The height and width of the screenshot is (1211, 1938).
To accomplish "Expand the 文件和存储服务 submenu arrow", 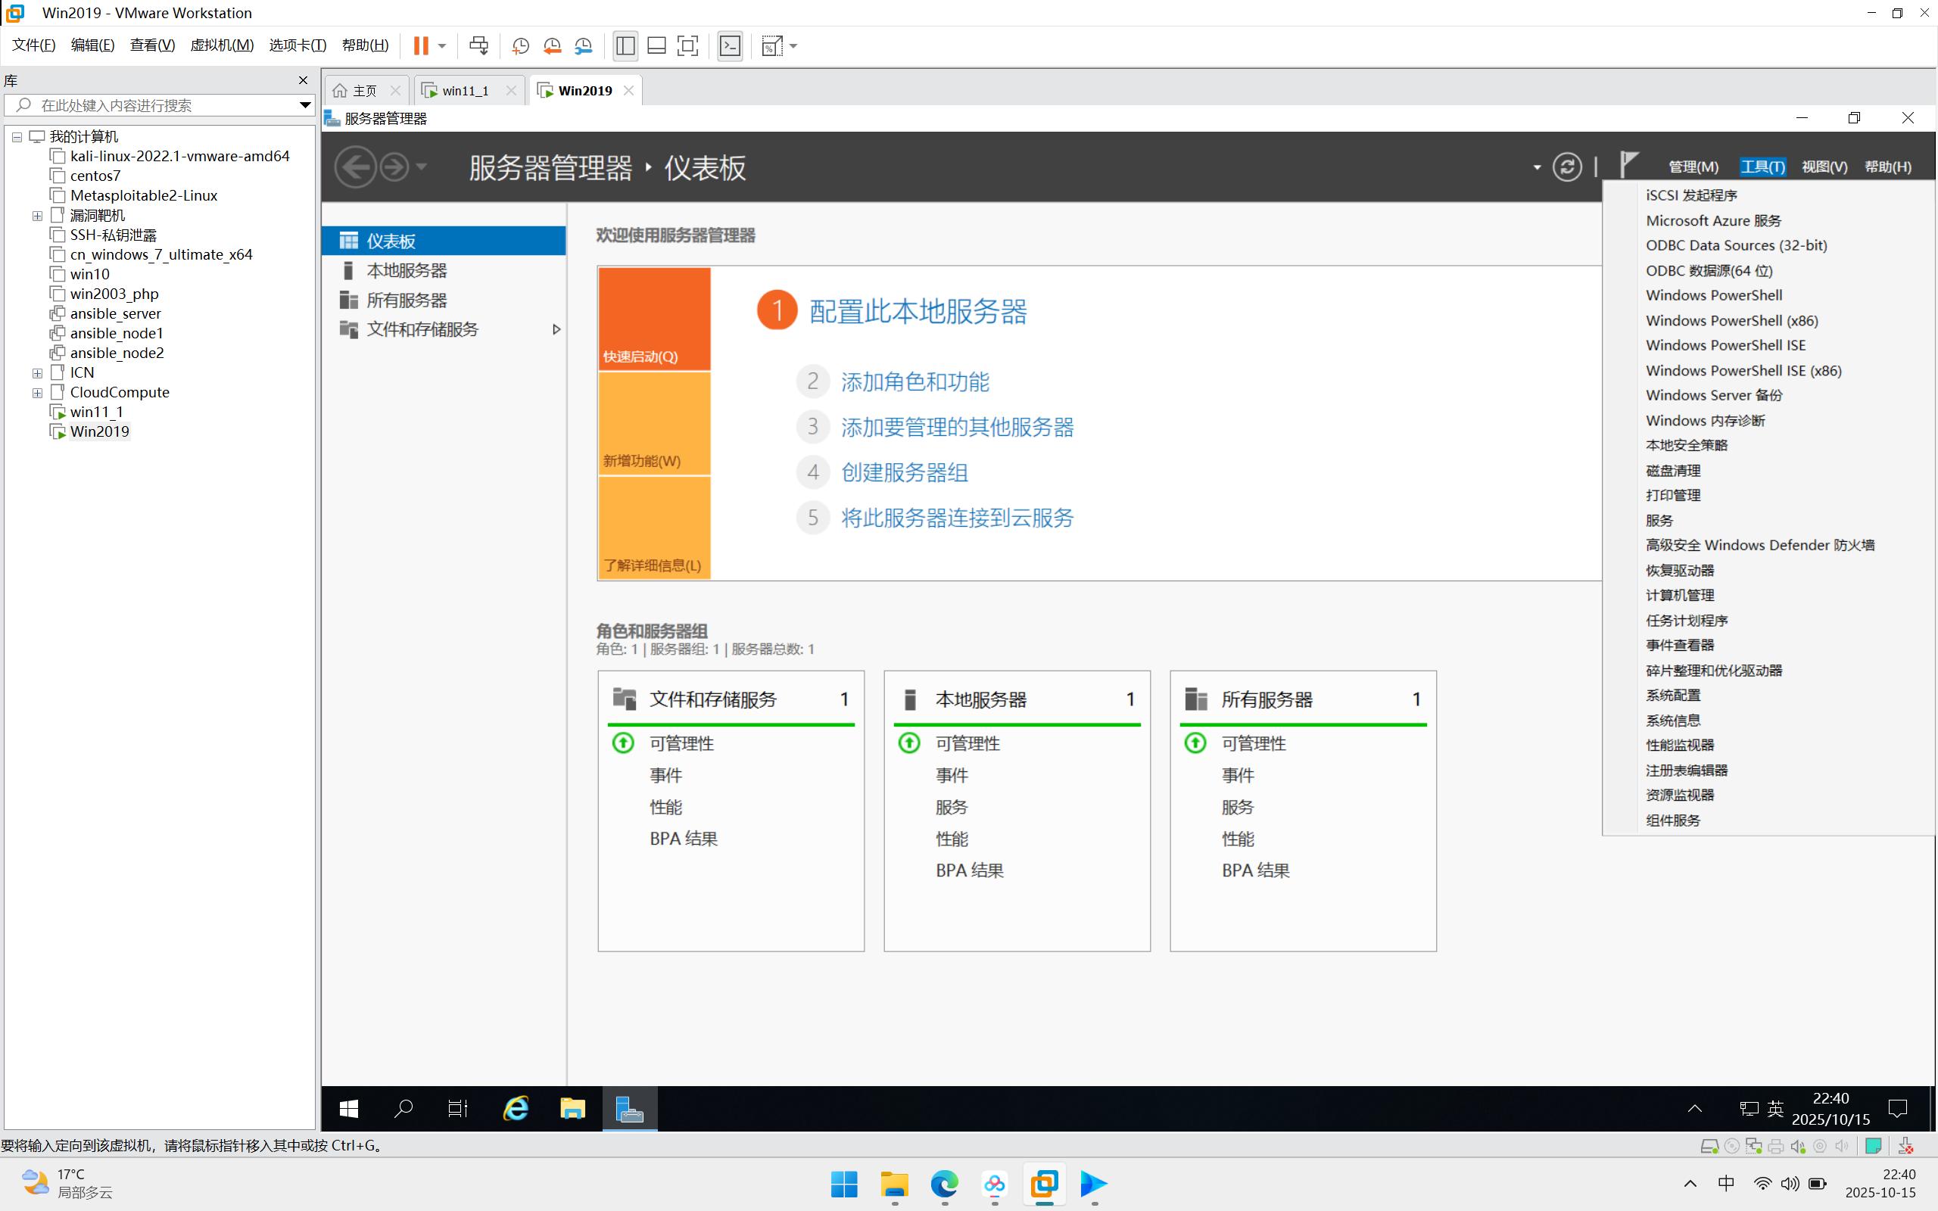I will click(x=556, y=329).
